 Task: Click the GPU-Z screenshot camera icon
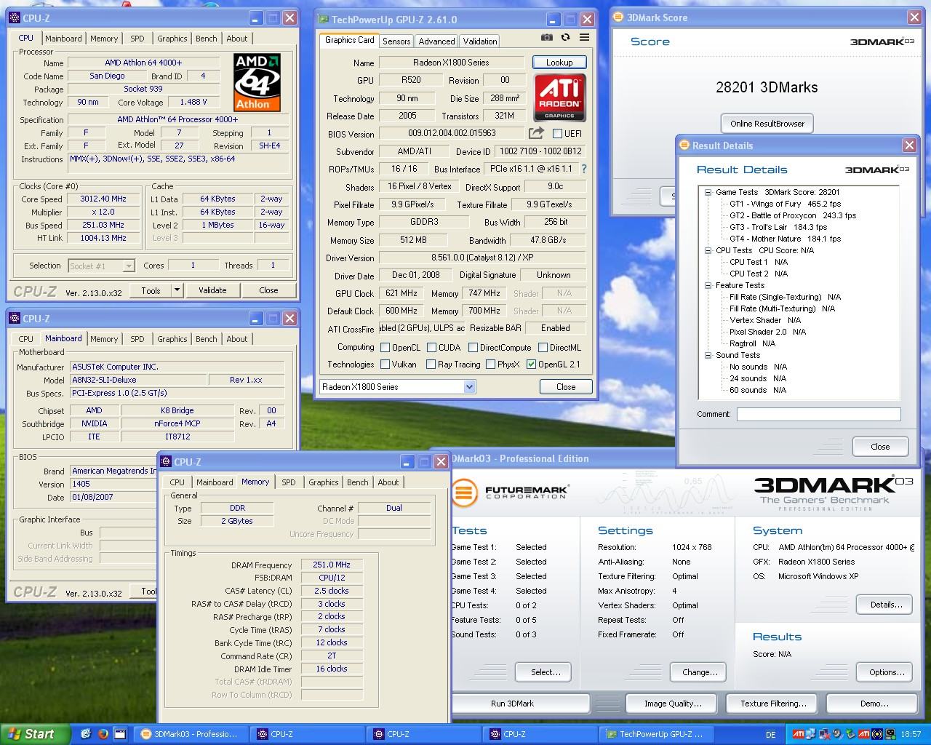point(547,38)
